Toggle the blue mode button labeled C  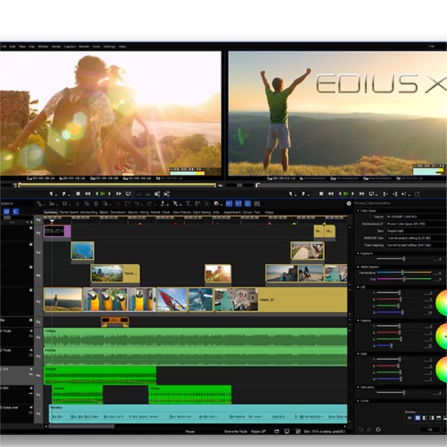(16, 212)
